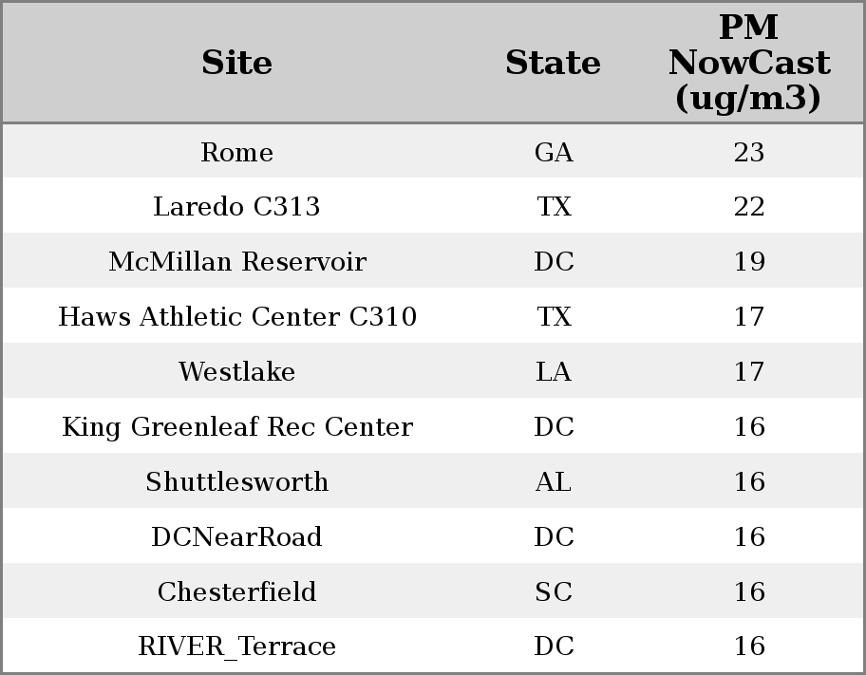
Task: Click the AL state cell
Action: (x=554, y=481)
